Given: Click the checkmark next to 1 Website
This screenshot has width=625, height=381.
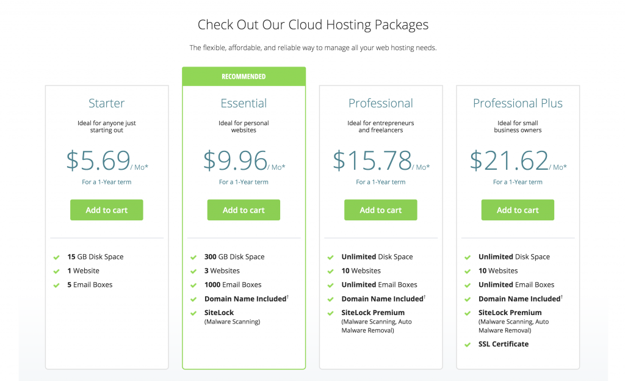Looking at the screenshot, I should click(57, 272).
